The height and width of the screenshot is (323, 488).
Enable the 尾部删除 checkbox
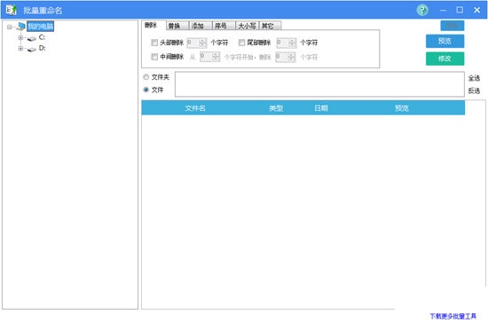pos(241,43)
